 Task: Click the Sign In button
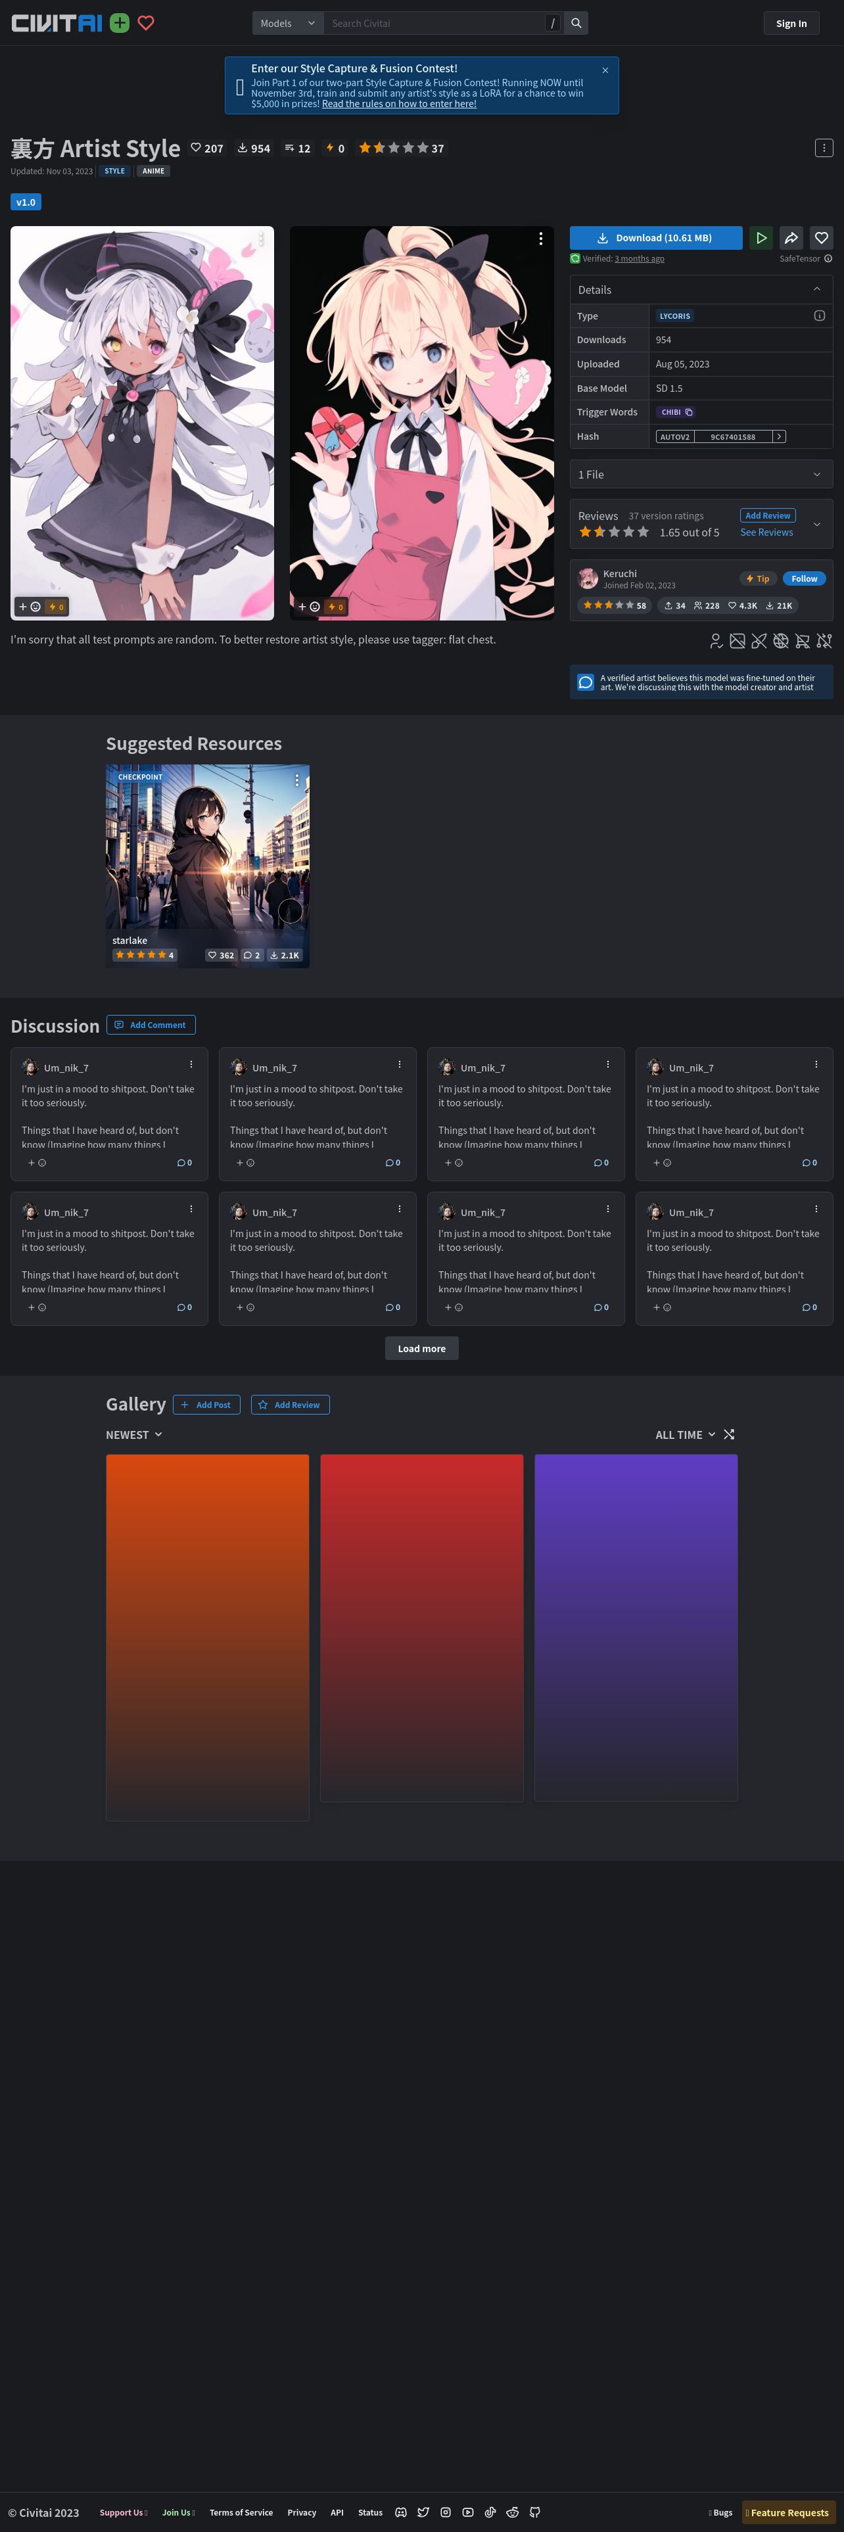(791, 24)
